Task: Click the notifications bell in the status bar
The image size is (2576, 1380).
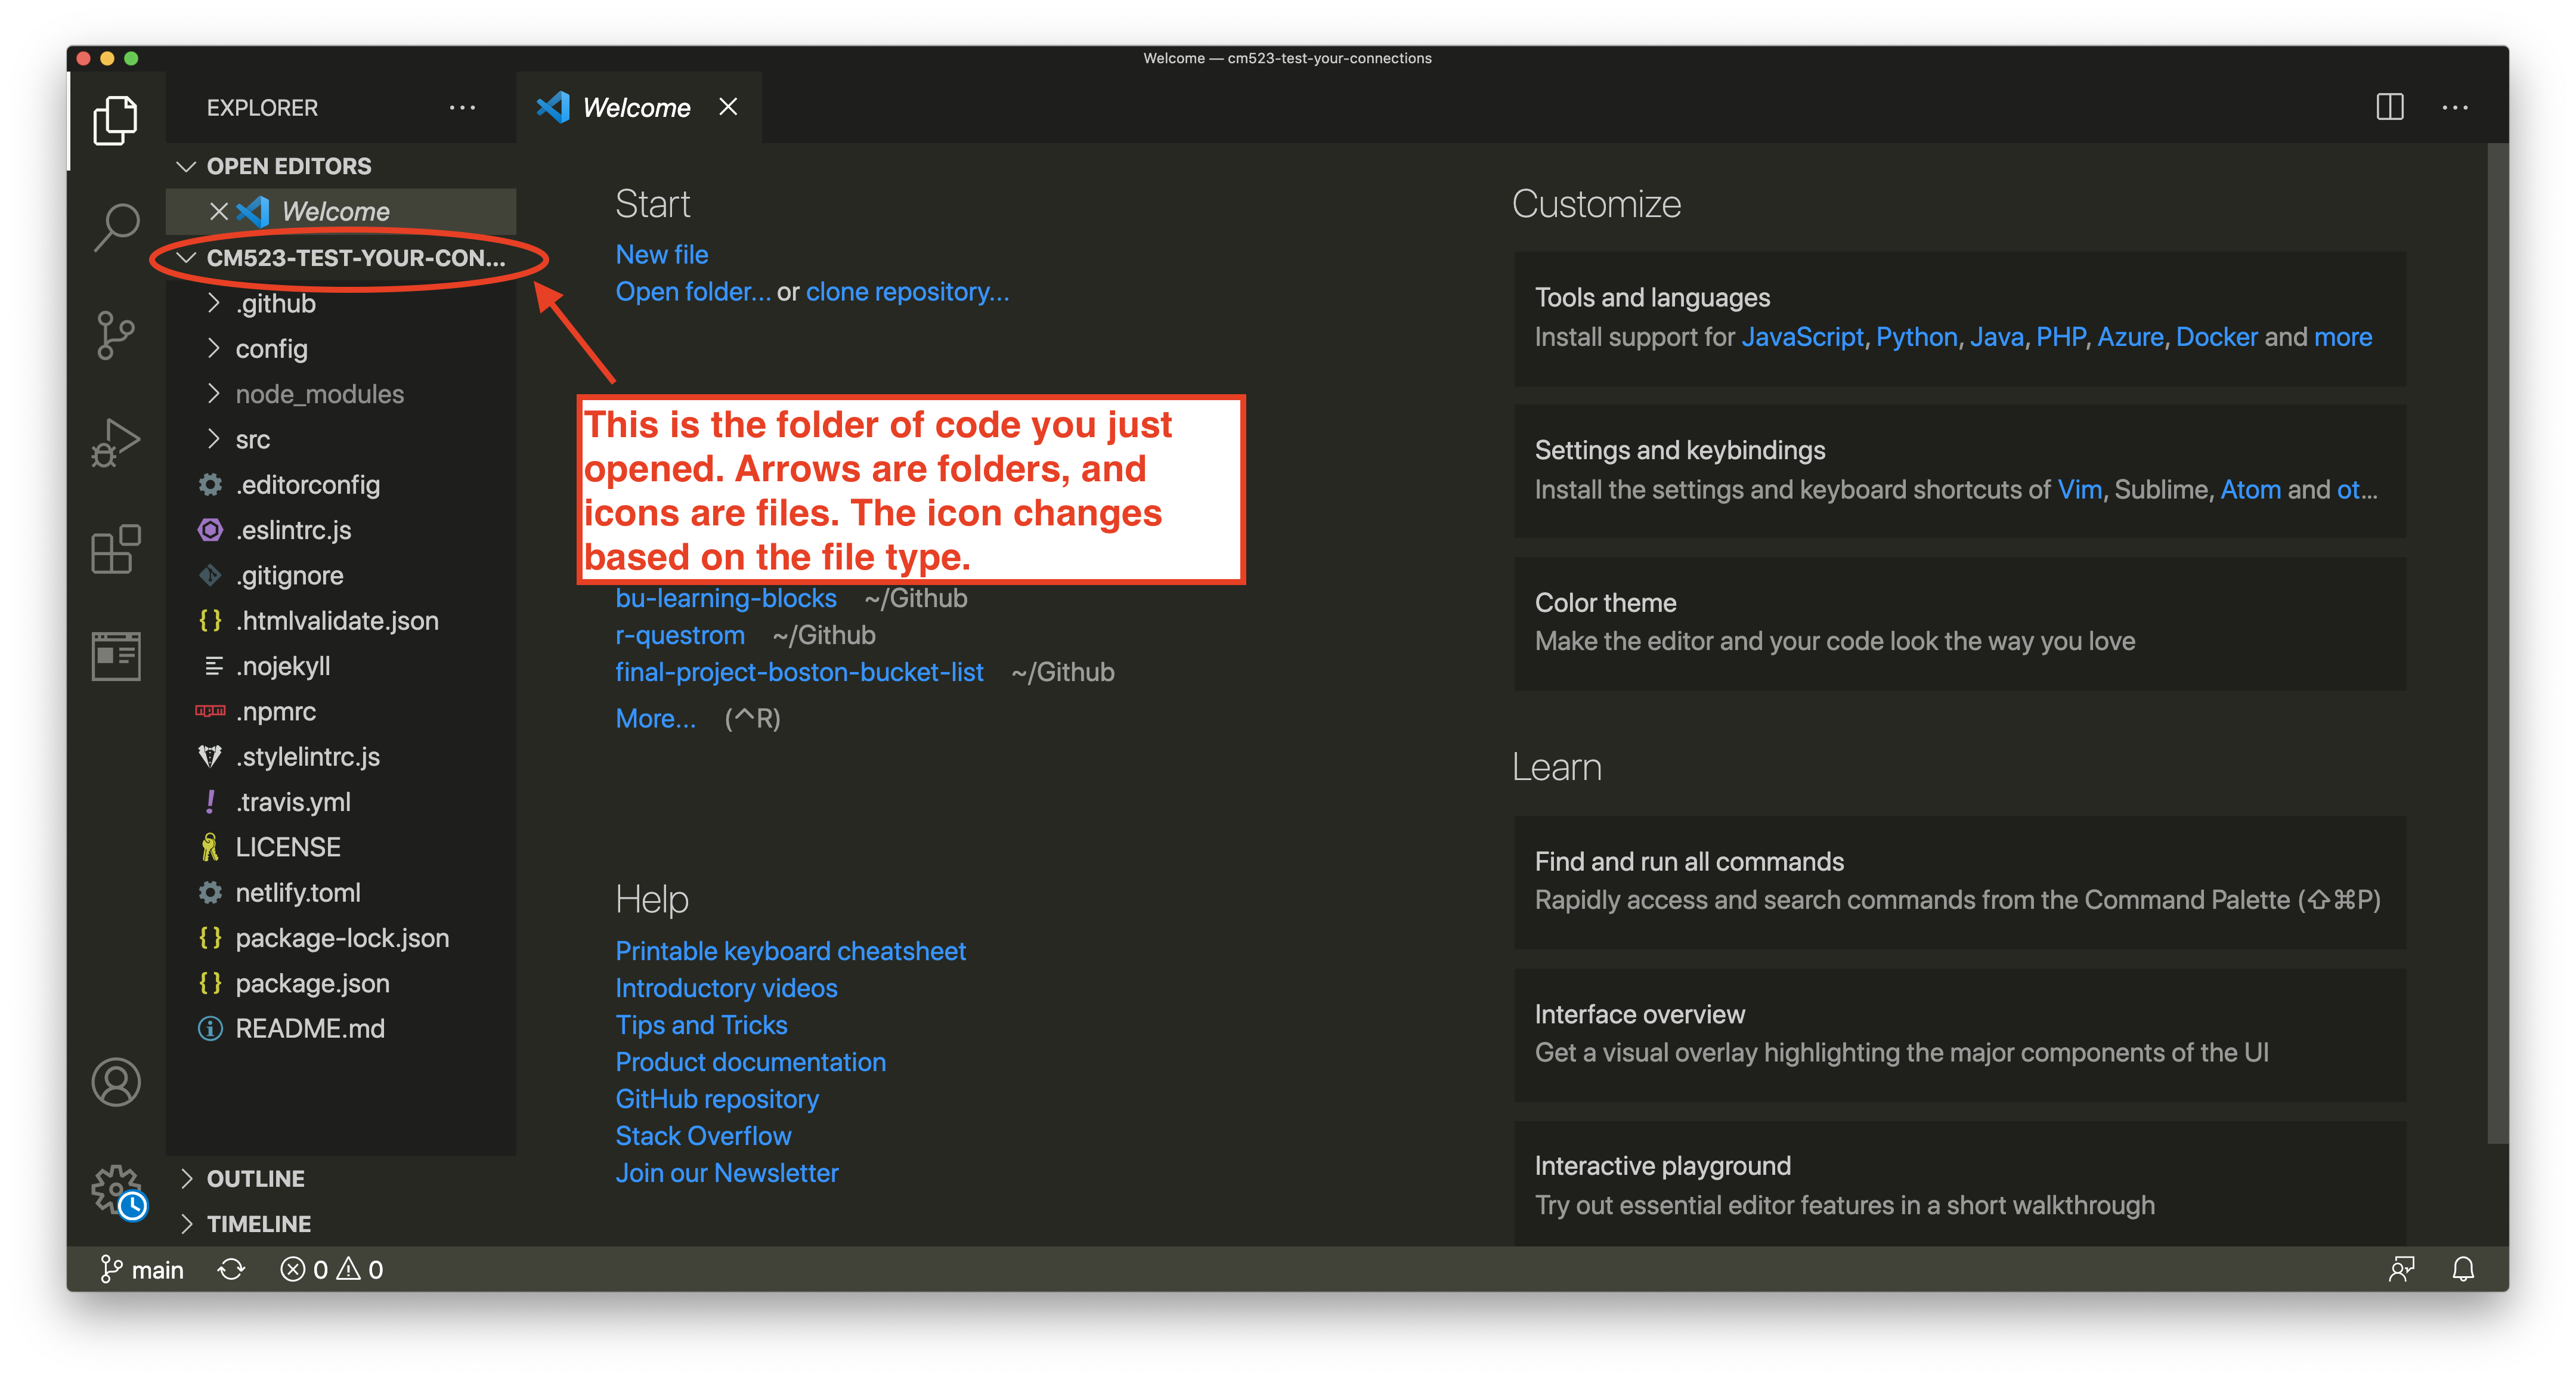Action: point(2463,1269)
